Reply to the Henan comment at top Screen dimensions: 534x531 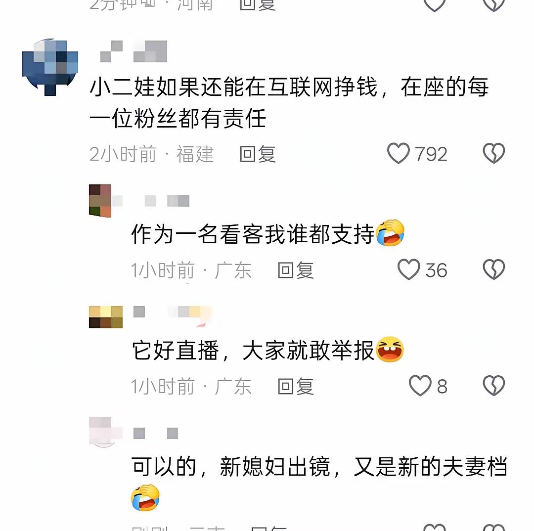click(x=258, y=5)
